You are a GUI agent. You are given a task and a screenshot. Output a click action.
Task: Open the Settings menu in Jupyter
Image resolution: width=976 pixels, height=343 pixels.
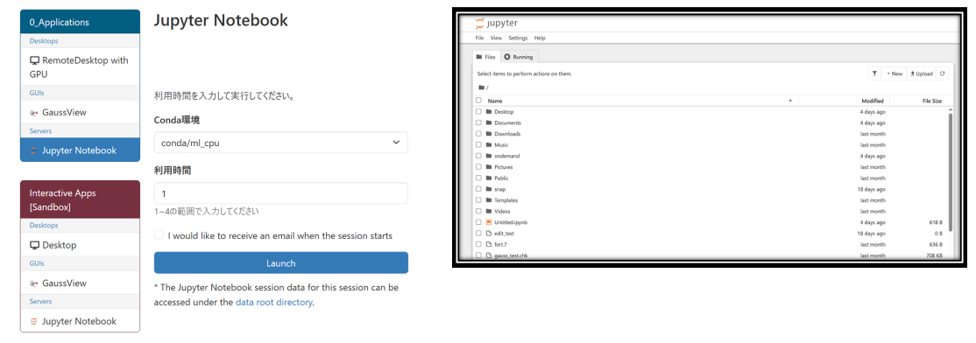[518, 38]
